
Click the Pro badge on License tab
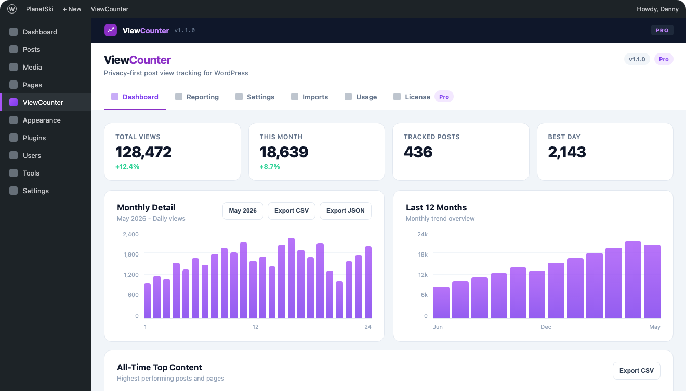pyautogui.click(x=444, y=97)
